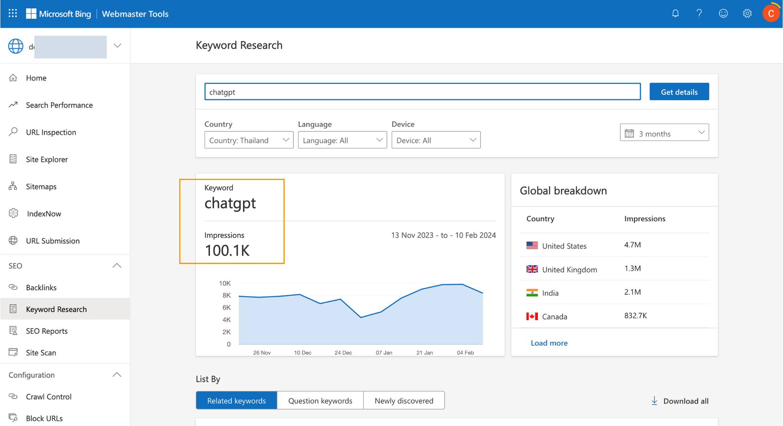Switch to the Newly discovered tab
Screen dimensions: 783x426
404,400
